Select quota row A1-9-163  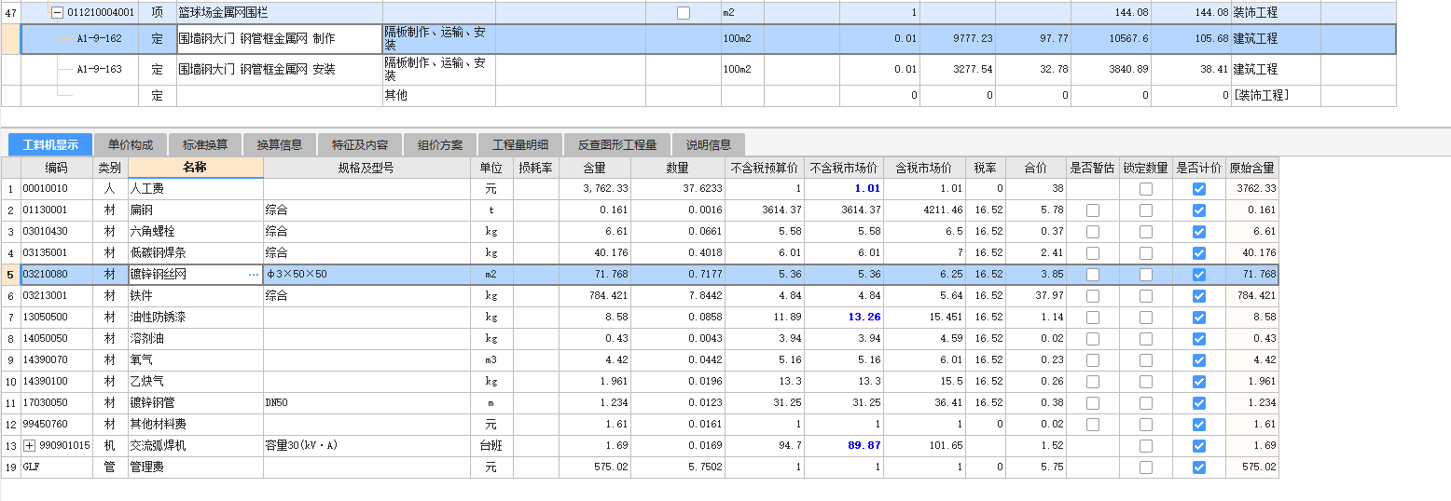coord(99,70)
